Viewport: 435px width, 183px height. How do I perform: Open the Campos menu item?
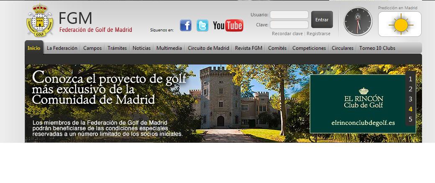92,48
